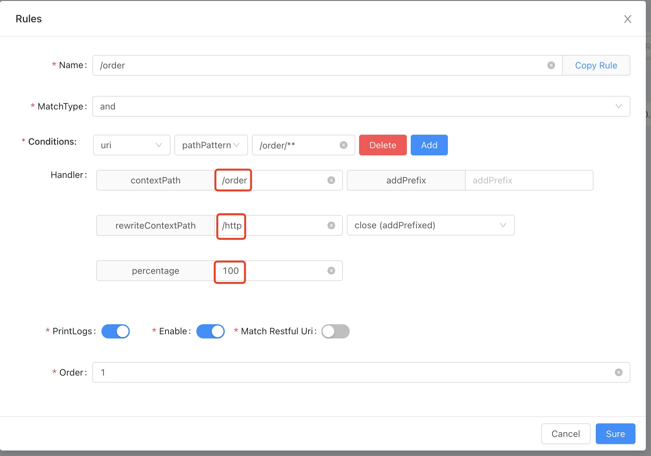Screen dimensions: 651x456
Task: Add a new condition with Add button
Action: click(429, 145)
